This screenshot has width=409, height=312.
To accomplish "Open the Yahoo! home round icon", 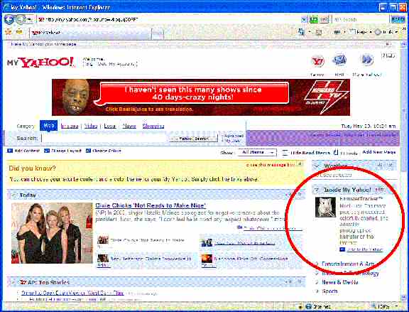I will click(x=317, y=62).
